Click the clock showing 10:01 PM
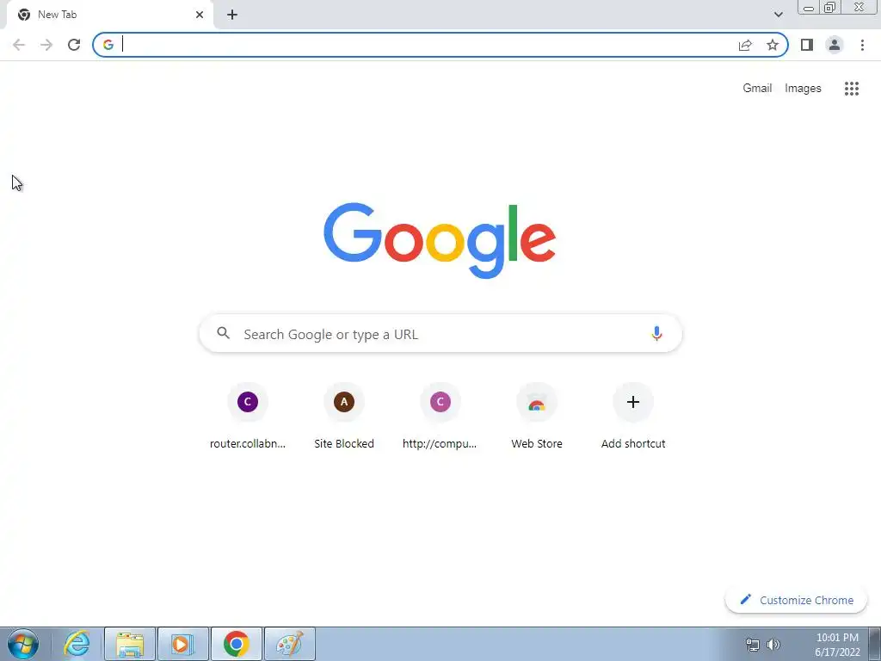The image size is (881, 661). tap(837, 645)
